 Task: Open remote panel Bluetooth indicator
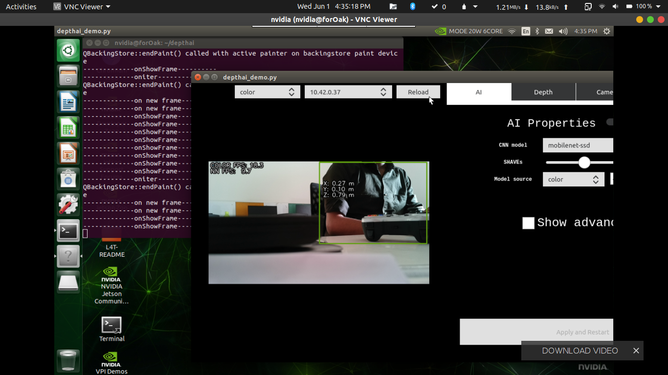(537, 31)
